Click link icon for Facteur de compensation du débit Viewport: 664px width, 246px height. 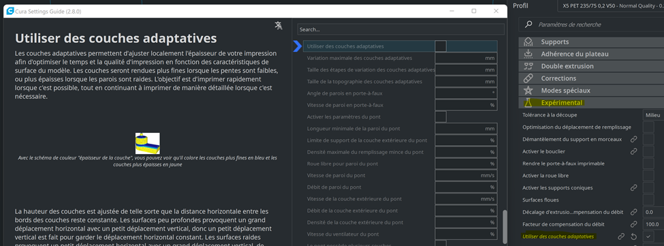coord(633,224)
